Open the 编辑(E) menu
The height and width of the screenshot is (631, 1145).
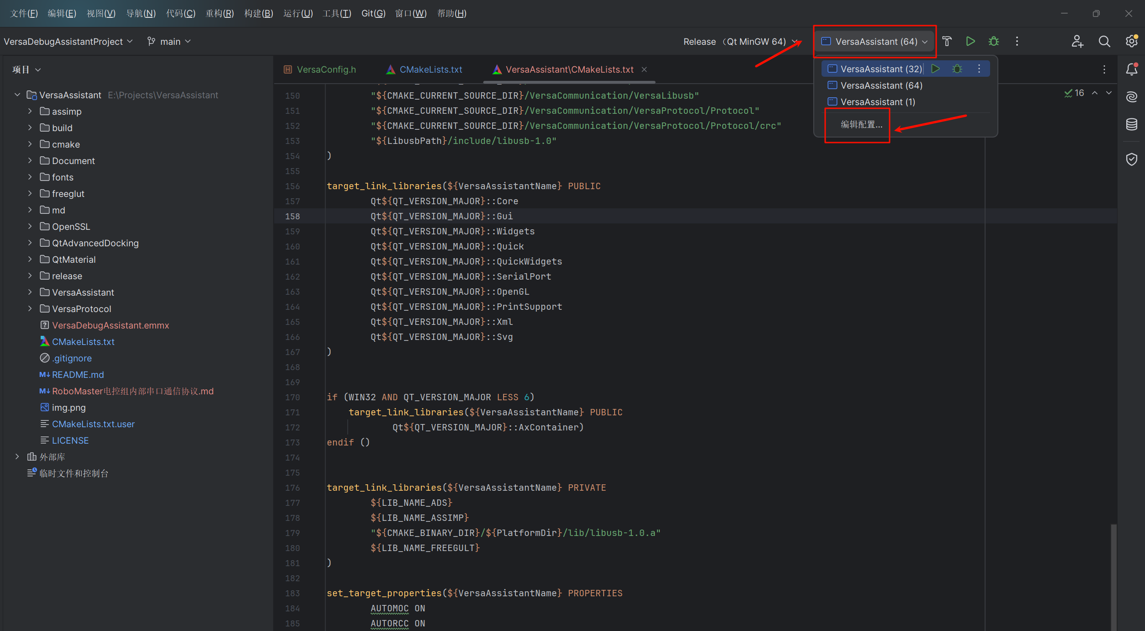click(x=62, y=13)
